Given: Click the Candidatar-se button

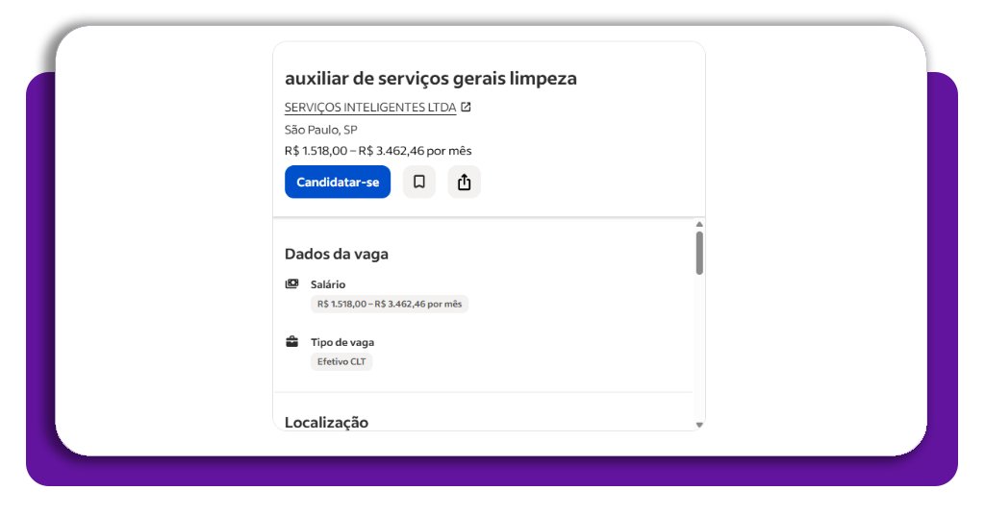Looking at the screenshot, I should tap(338, 182).
